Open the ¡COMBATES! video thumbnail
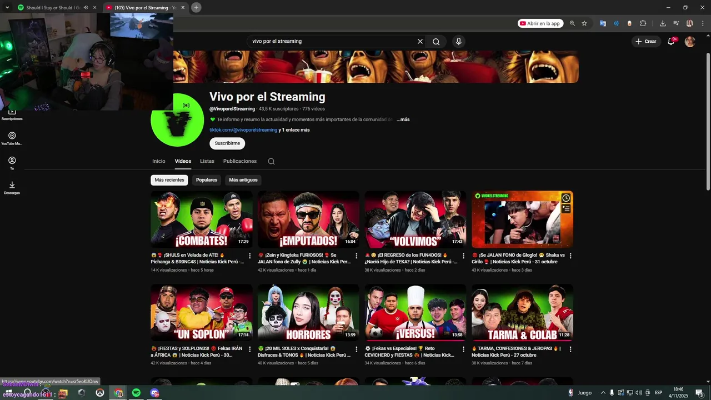711x400 pixels. 202,219
